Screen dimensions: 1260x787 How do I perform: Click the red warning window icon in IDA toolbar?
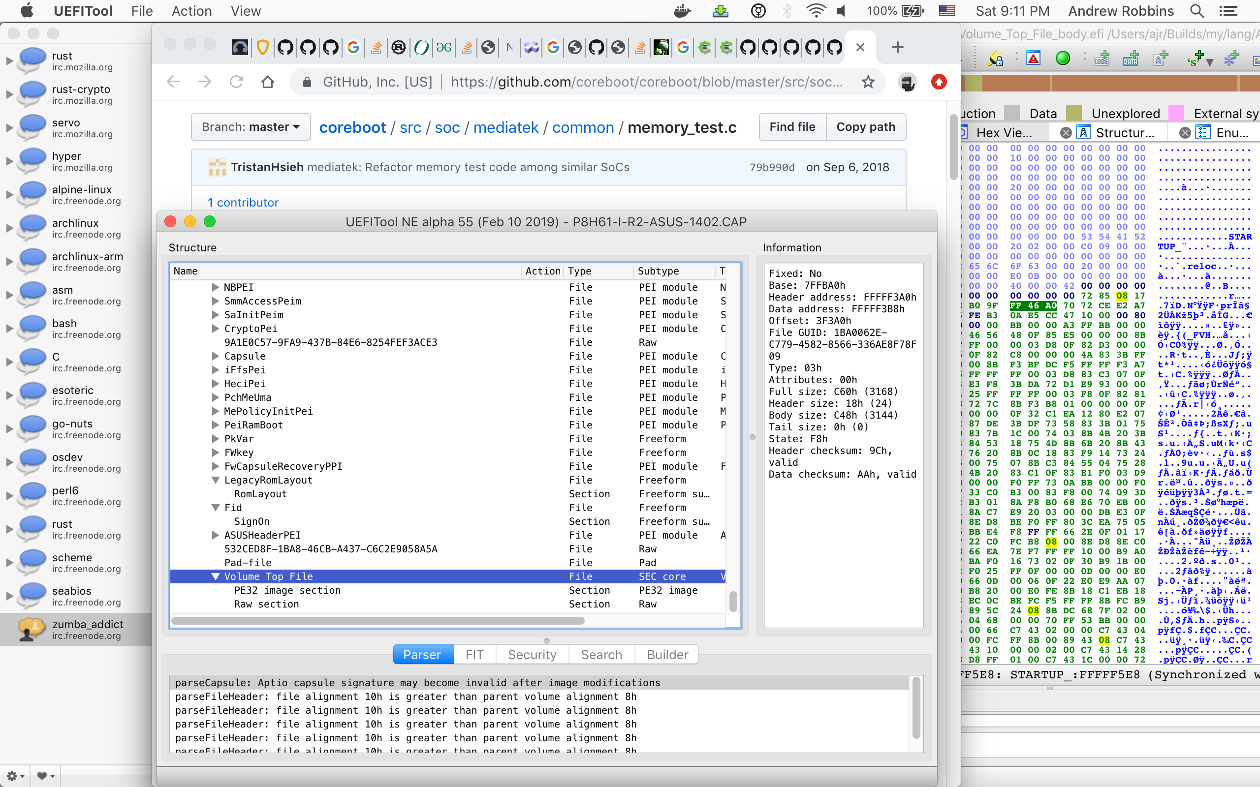point(1033,59)
